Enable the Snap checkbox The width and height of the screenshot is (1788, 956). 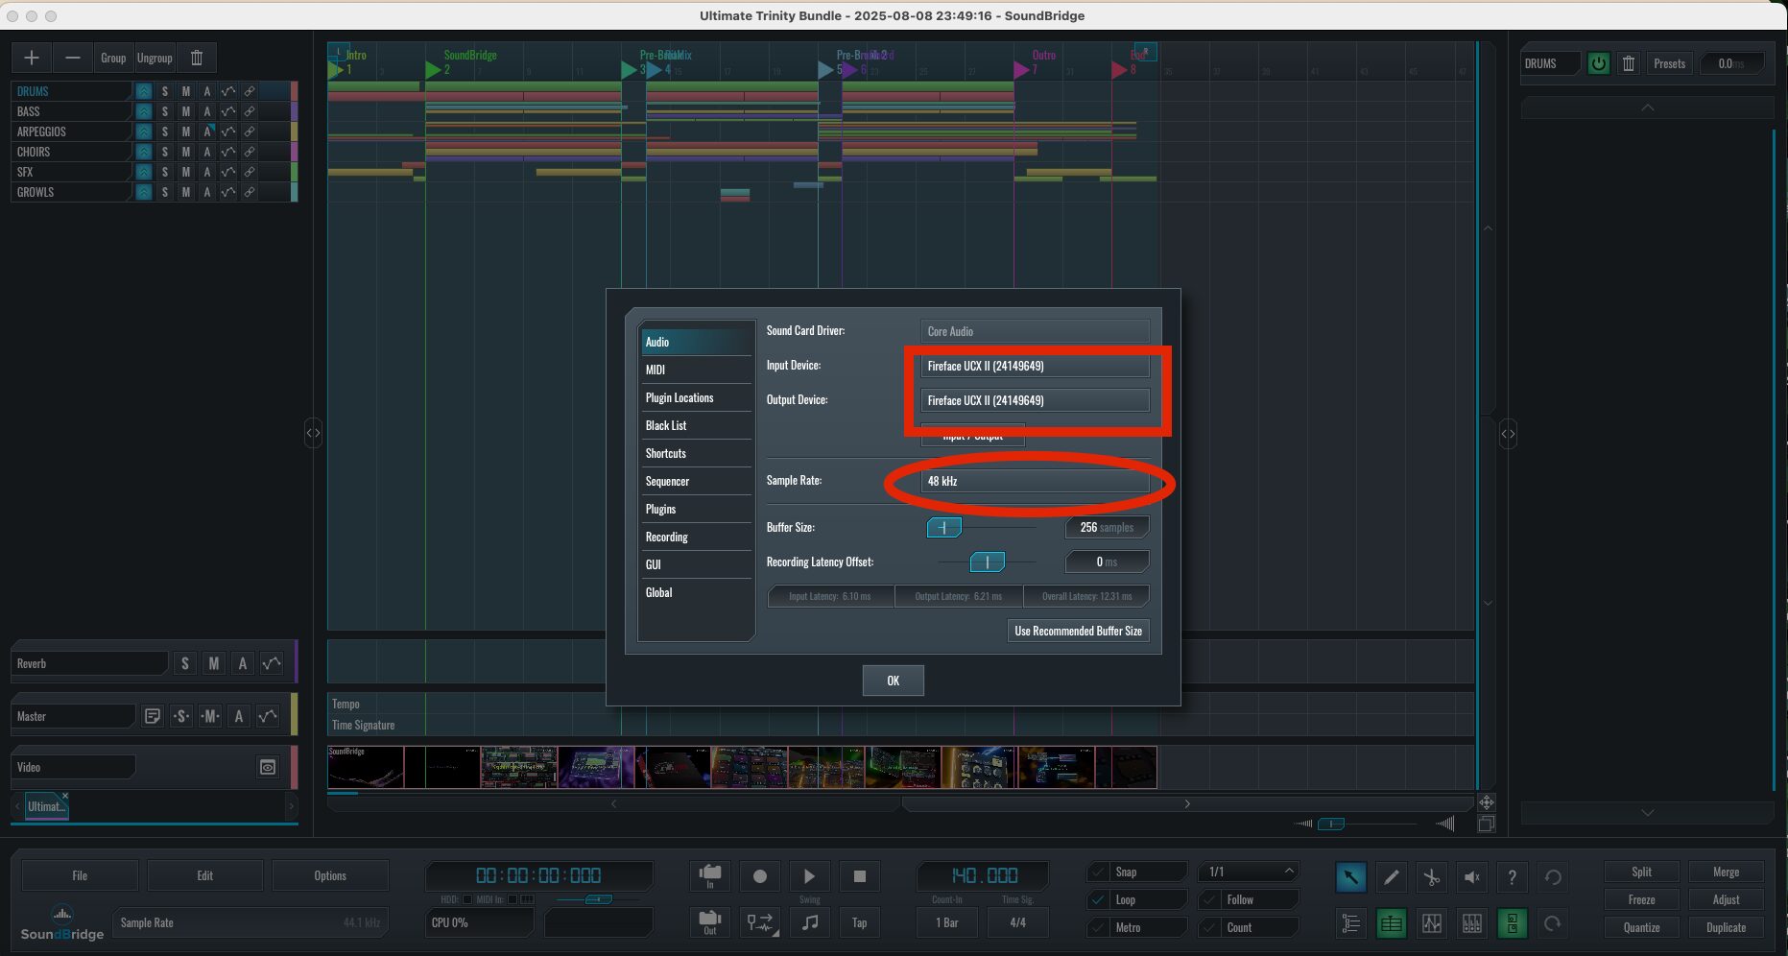pyautogui.click(x=1097, y=872)
